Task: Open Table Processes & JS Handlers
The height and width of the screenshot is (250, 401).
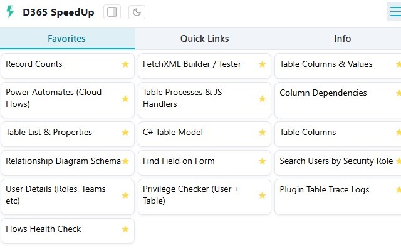Action: [204, 100]
